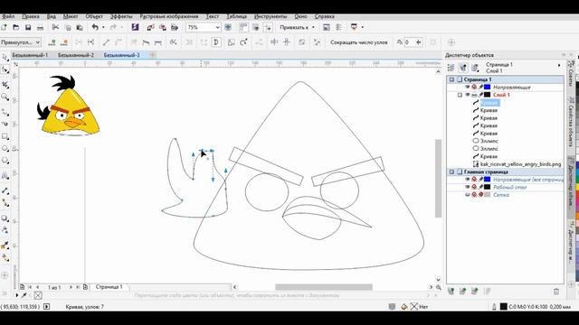Click the New Layer icon at panel bottom
579x325 pixels.
451,292
